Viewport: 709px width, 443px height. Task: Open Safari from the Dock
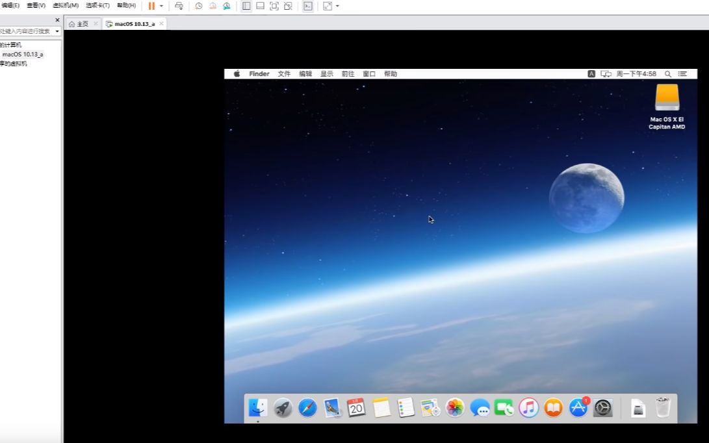pos(307,408)
